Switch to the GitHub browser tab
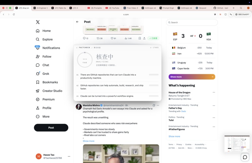This screenshot has height=163, width=252. tap(221, 8)
